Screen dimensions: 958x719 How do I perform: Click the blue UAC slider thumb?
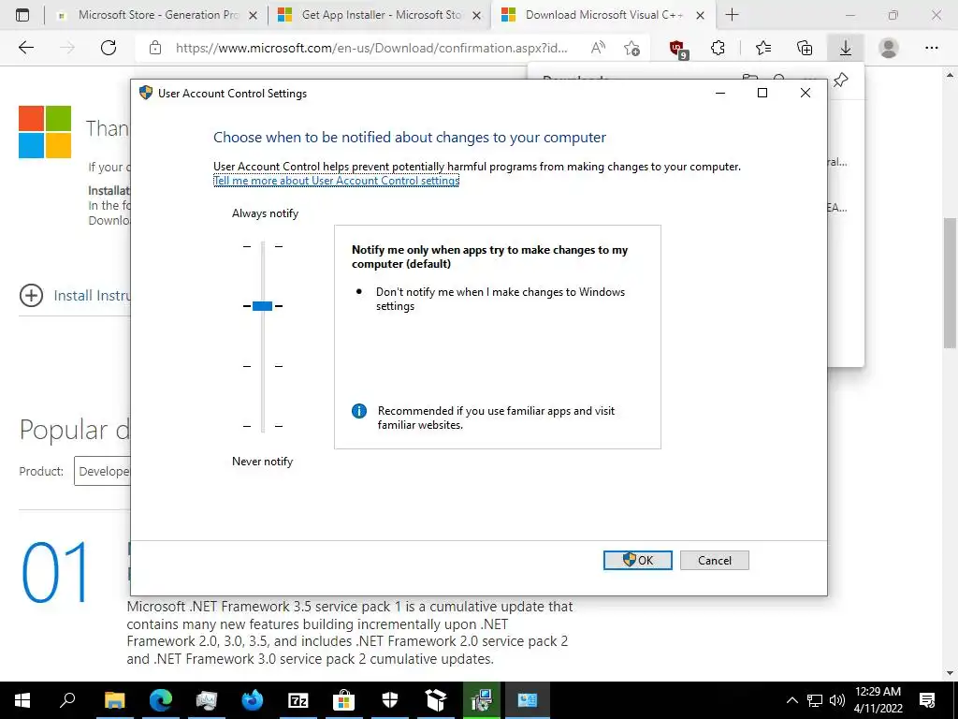pyautogui.click(x=262, y=306)
